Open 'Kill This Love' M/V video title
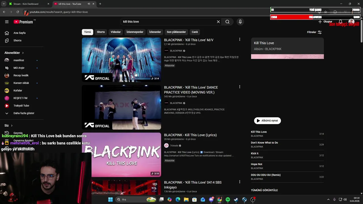The height and width of the screenshot is (204, 363). (x=189, y=40)
